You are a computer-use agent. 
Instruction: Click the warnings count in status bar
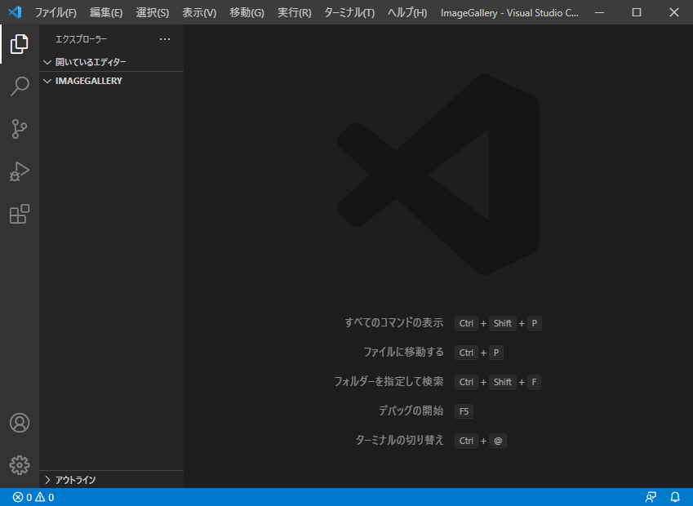pos(45,497)
